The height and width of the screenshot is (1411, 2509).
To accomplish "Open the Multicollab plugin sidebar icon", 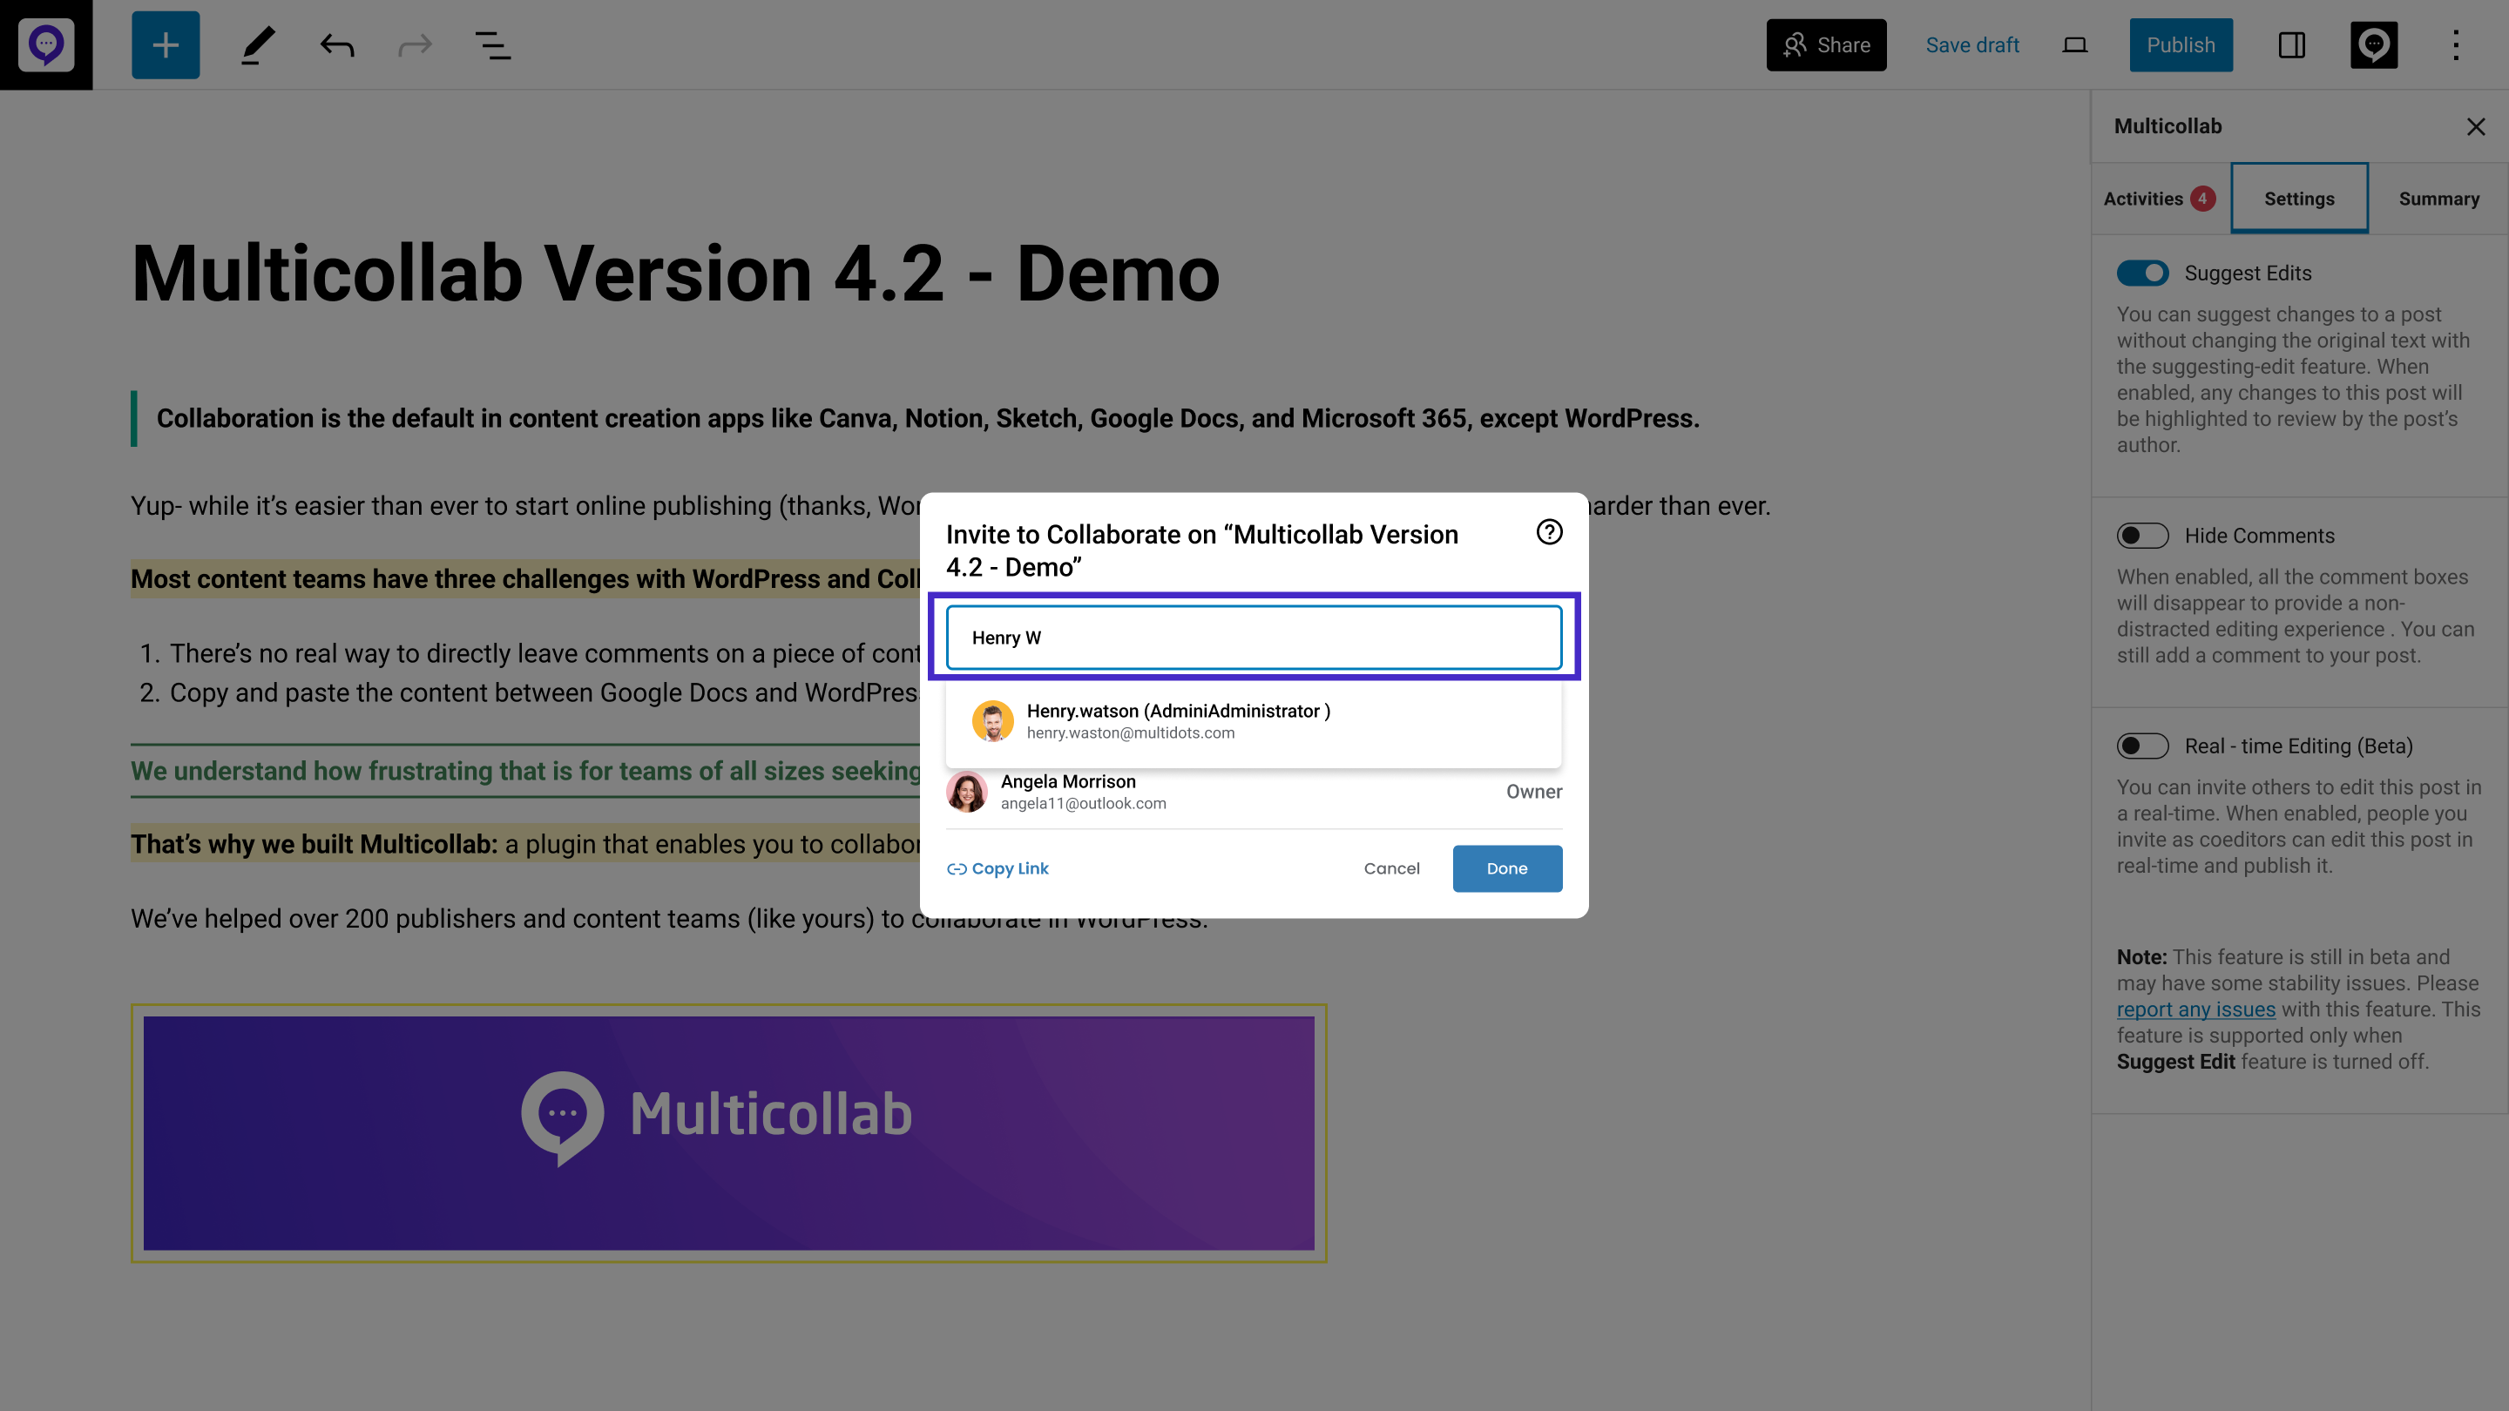I will pyautogui.click(x=2374, y=44).
